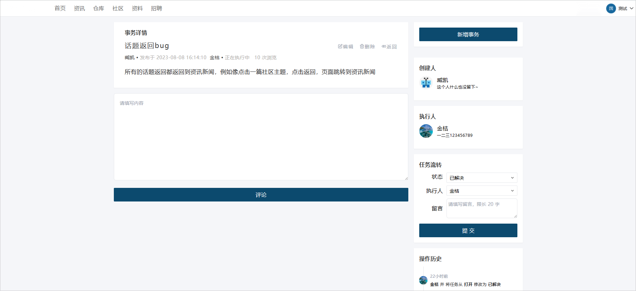
Task: Open the 资讯 news menu item
Action: [79, 9]
